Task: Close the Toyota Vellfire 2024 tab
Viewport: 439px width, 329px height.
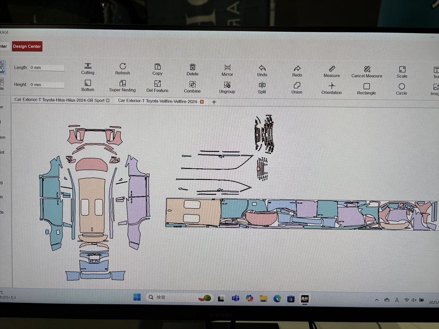Action: click(202, 101)
